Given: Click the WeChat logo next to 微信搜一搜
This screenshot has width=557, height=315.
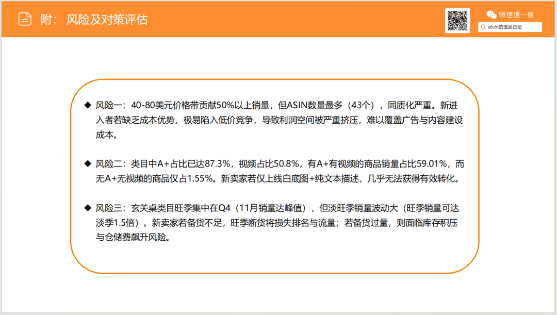Looking at the screenshot, I should (490, 14).
